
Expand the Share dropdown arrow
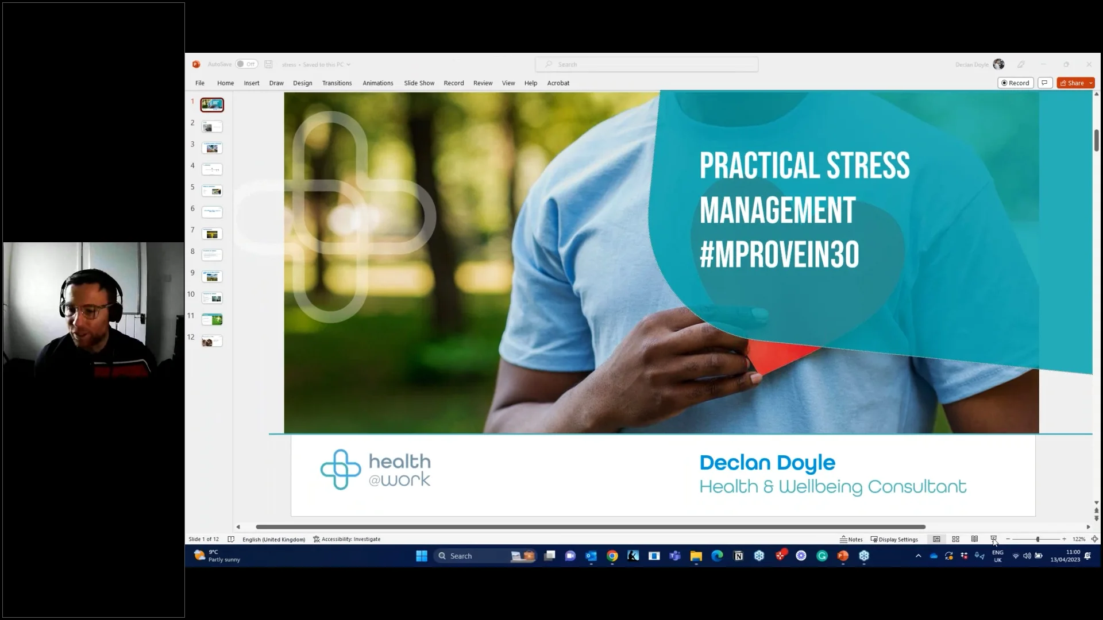1091,83
